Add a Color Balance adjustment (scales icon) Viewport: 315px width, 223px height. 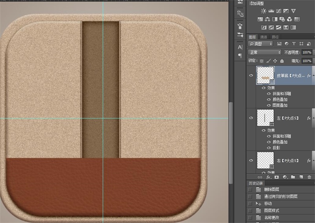point(267,19)
